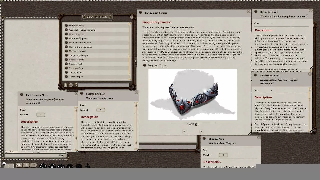Toggle the +2 roll modifier
320x180 pixels.
coord(26,165)
